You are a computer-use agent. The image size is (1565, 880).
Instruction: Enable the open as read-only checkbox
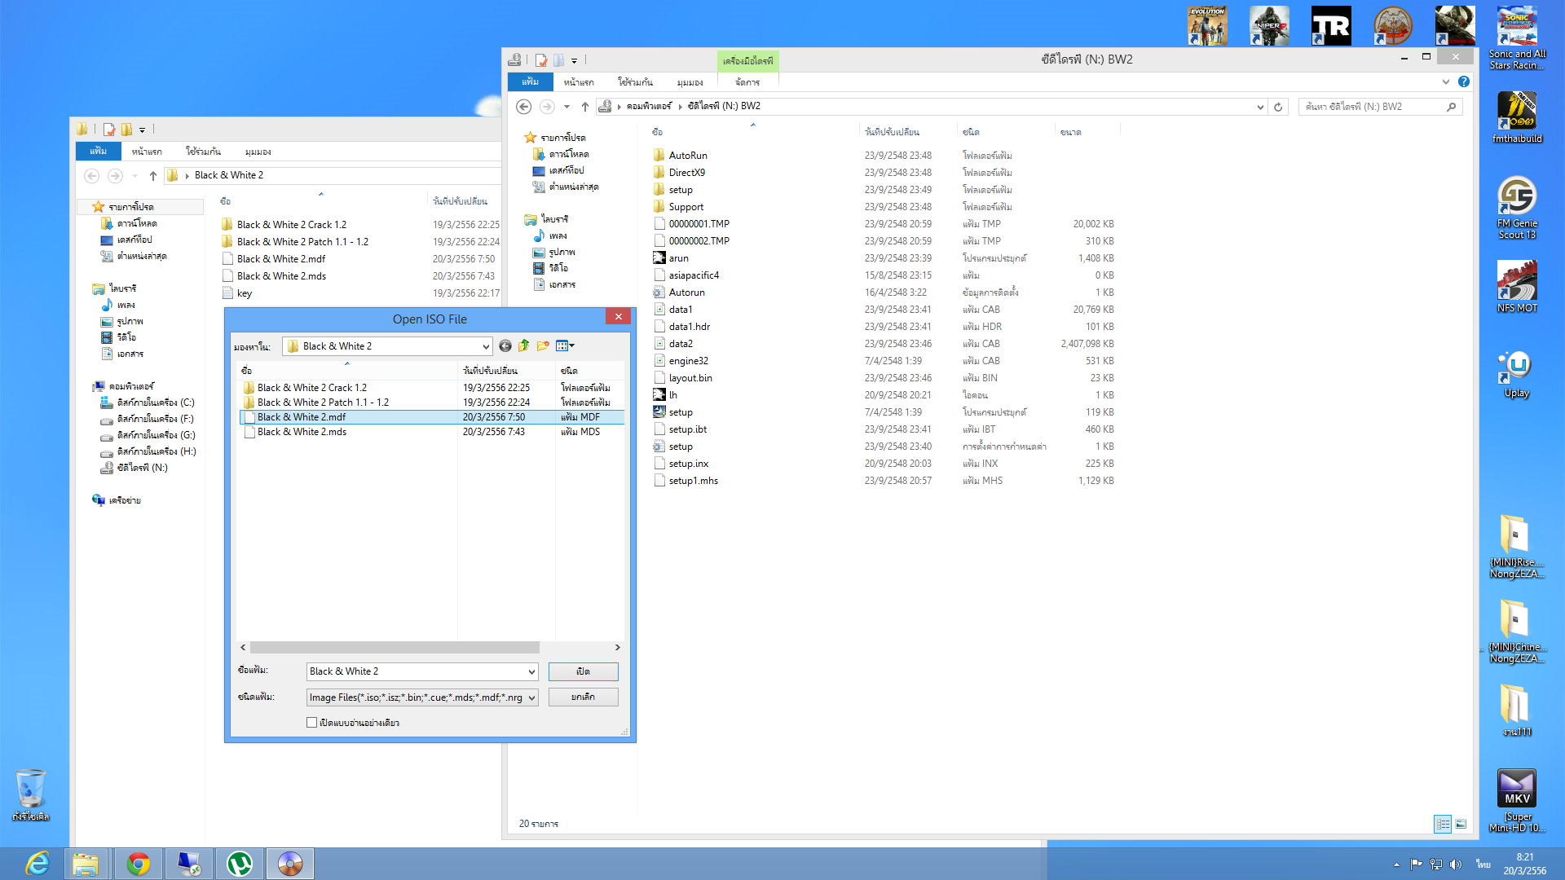(311, 723)
